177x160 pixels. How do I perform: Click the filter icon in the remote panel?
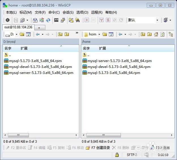pos(111,34)
